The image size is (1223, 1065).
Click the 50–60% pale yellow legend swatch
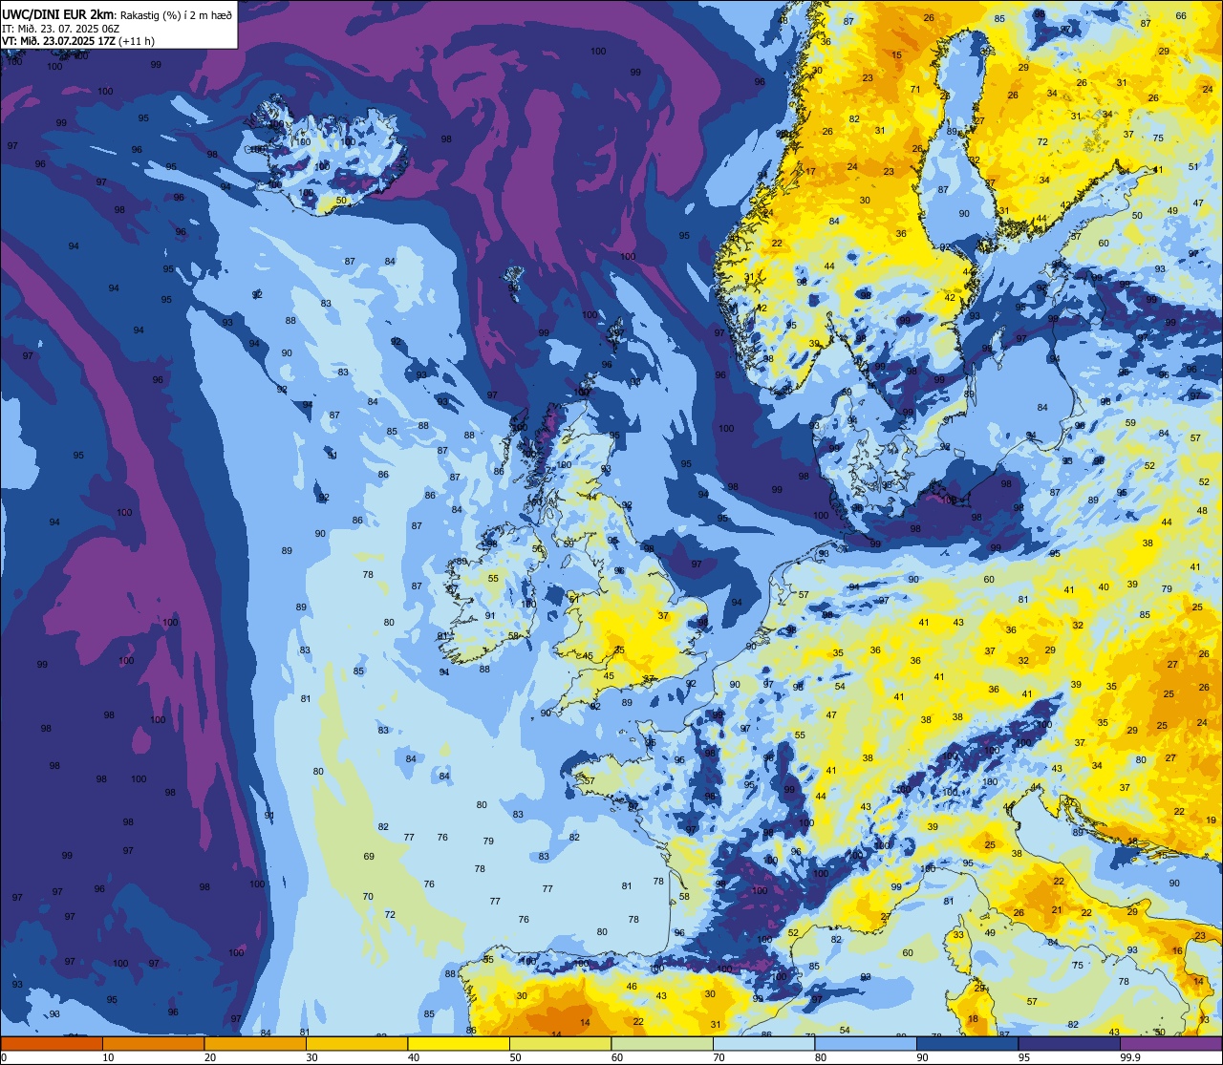click(x=560, y=1043)
